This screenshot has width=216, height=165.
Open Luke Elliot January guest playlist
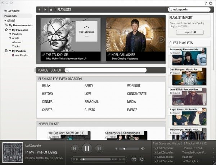[188, 97]
